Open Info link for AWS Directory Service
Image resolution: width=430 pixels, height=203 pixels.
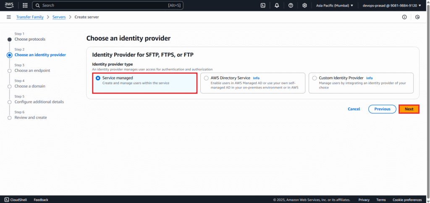coord(256,78)
